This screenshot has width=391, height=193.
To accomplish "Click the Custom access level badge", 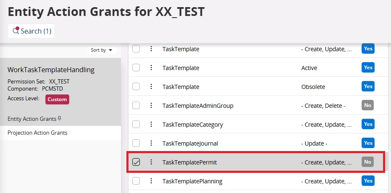I will pyautogui.click(x=58, y=99).
